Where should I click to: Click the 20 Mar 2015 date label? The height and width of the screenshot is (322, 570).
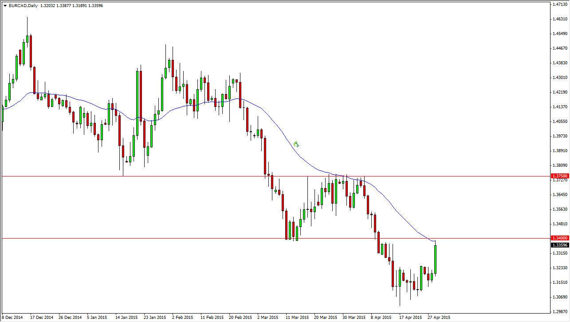pos(325,318)
